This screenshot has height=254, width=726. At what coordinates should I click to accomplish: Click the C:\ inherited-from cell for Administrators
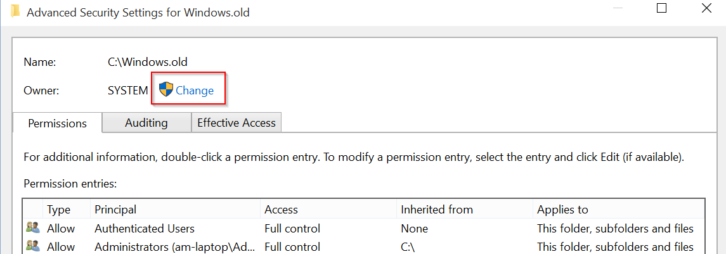point(408,246)
